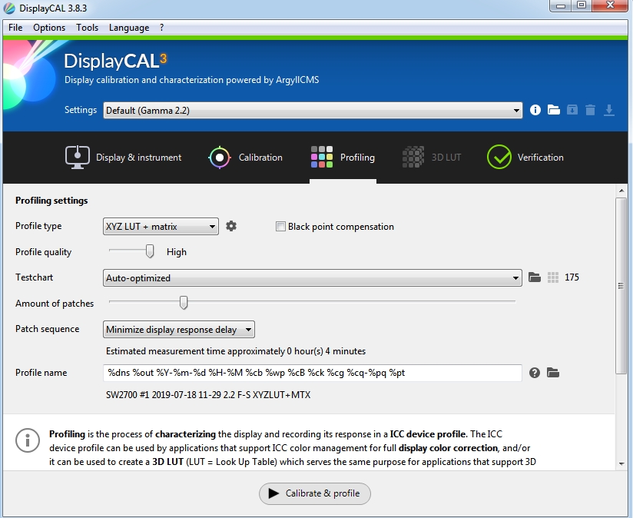
Task: Switch to the Verification tab
Action: click(x=525, y=158)
